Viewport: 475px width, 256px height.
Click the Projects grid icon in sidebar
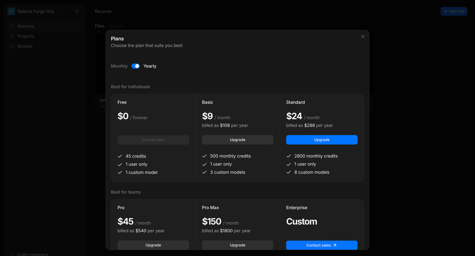12,36
